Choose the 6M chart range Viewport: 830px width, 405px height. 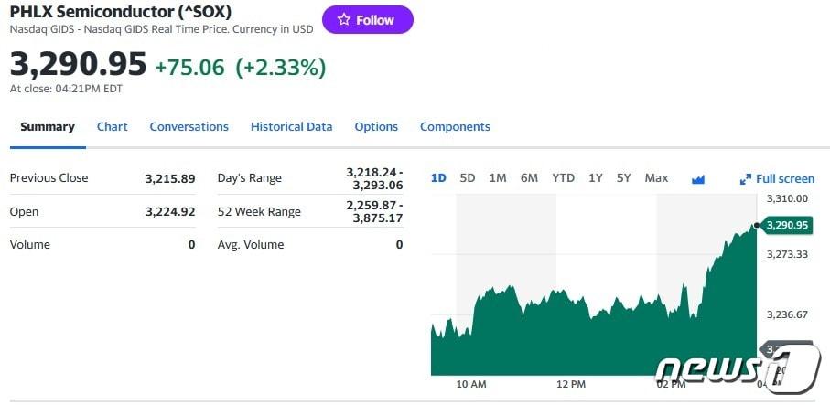point(529,178)
